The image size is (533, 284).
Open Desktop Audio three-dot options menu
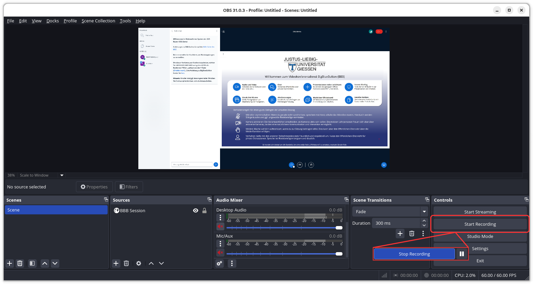point(220,218)
